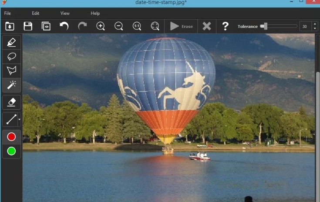Select the Marker tool
The image size is (320, 202).
point(12,43)
